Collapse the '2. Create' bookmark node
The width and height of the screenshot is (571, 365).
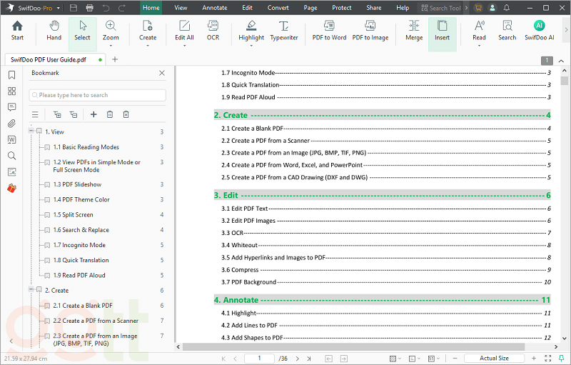pos(31,290)
